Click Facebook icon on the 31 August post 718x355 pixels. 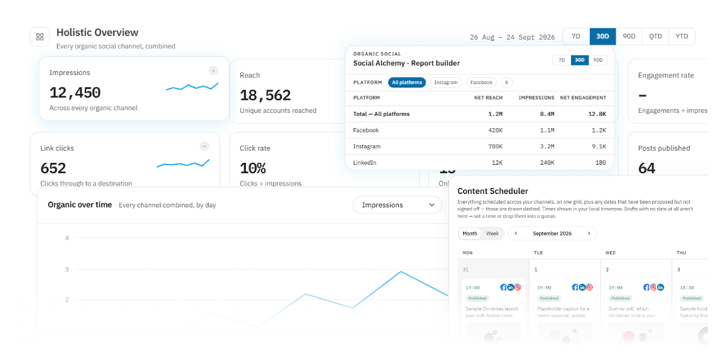[504, 287]
